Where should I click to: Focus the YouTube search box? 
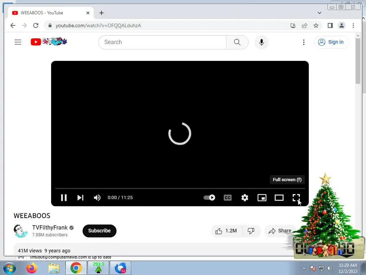pos(162,42)
